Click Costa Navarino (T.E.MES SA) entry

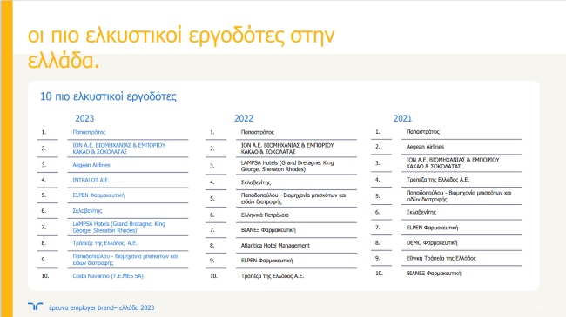pos(108,276)
